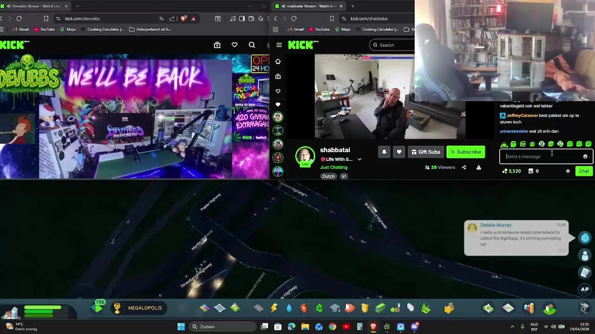The width and height of the screenshot is (595, 334).
Task: Open Maps bookmark in Devubbs window
Action: [67, 29]
